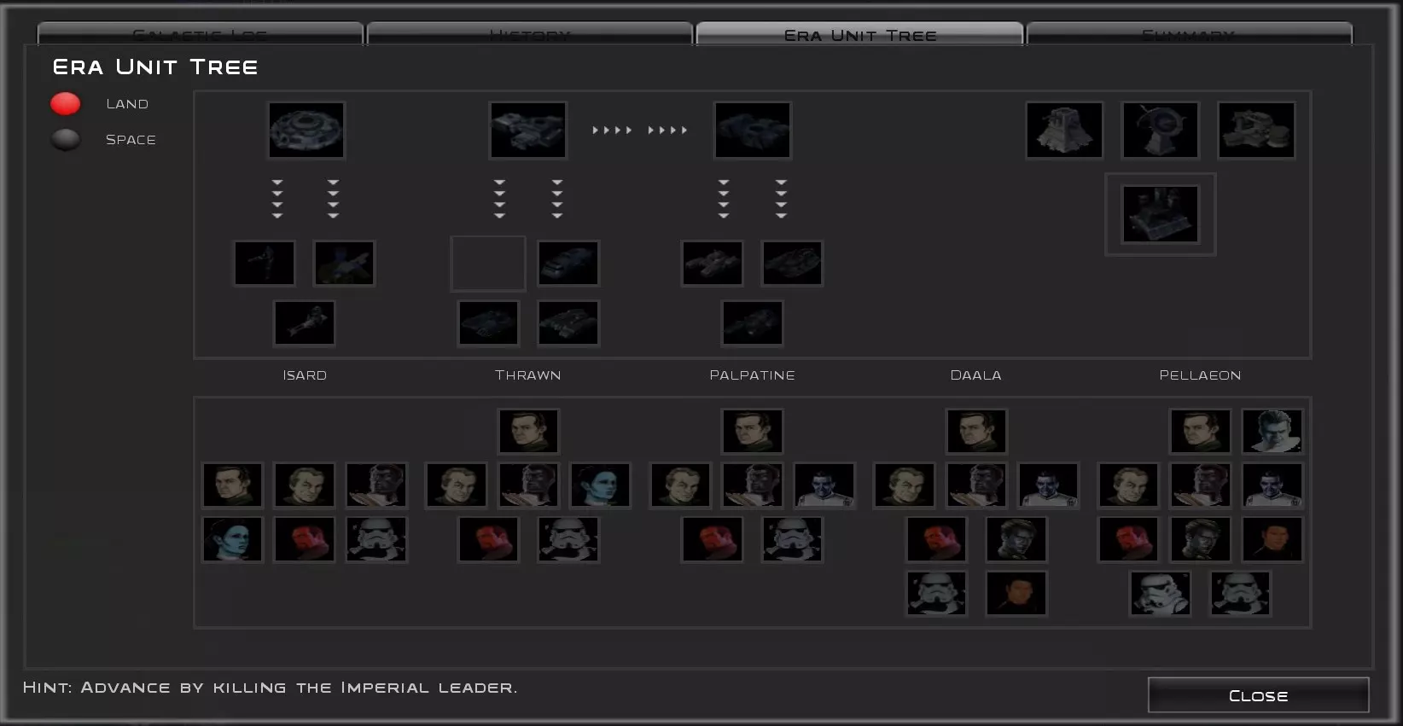This screenshot has width=1403, height=726.
Task: Click the framed factory building icon
Action: tap(1161, 214)
